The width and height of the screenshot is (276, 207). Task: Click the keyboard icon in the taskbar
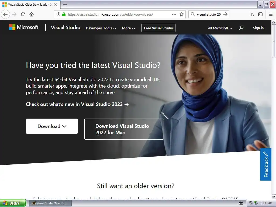[241, 203]
